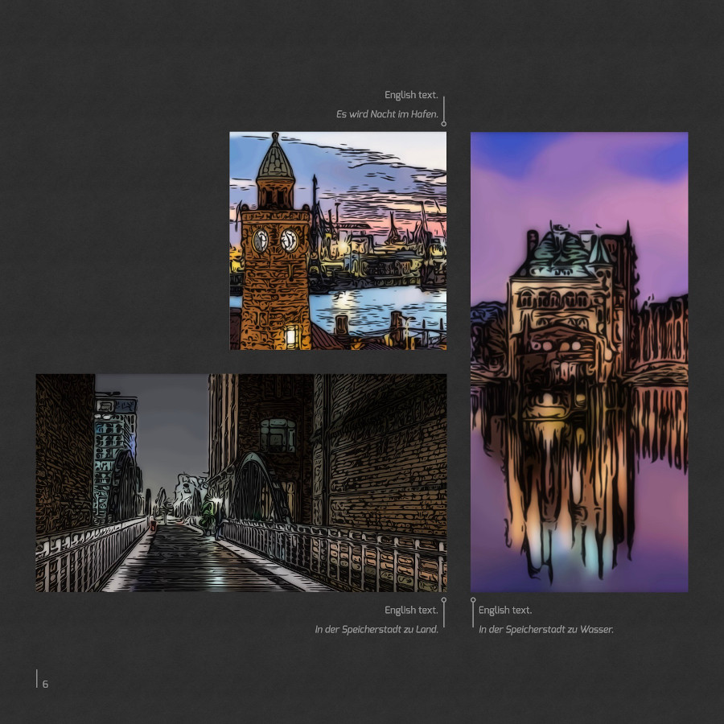Screen dimensions: 724x724
Task: Select caption 'Es wird Nacht im Hafen.'
Action: (x=387, y=114)
